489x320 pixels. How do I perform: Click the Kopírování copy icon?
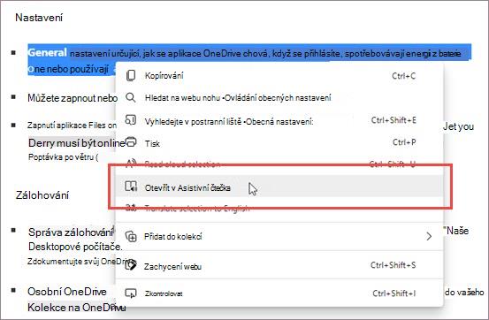click(131, 75)
